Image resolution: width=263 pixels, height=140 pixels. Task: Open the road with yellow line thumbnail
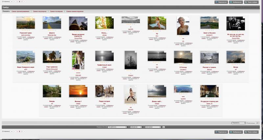[x=52, y=23]
